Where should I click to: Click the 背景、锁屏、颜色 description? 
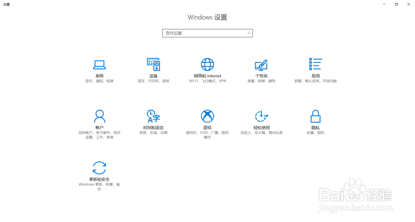tap(261, 81)
